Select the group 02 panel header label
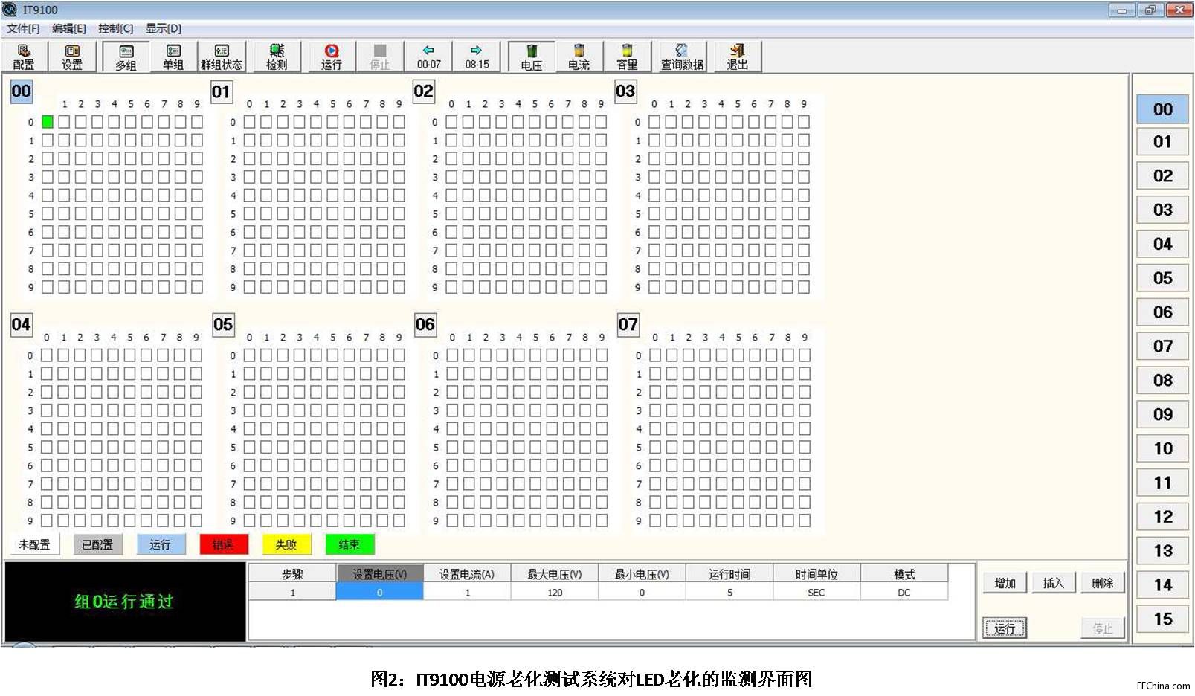The width and height of the screenshot is (1195, 696). click(x=423, y=91)
